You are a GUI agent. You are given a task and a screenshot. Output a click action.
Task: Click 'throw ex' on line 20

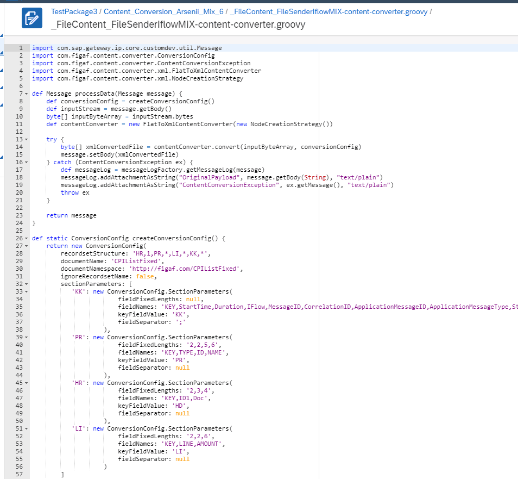point(75,192)
